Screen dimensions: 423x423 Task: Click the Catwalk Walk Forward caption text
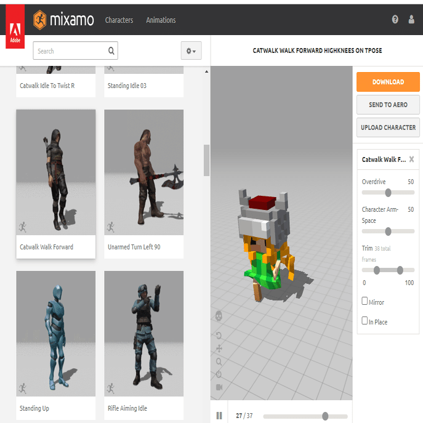click(x=46, y=247)
